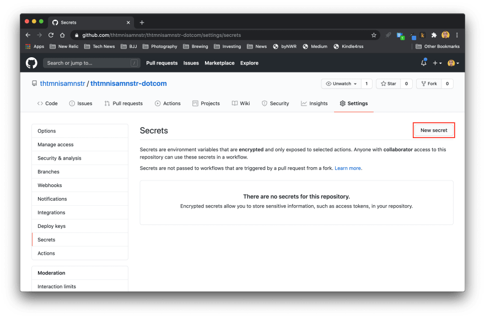Open the Apps grid shortcut in bookmarks bar

point(34,47)
